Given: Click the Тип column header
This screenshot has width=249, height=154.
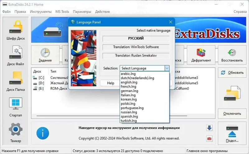Looking at the screenshot, I should tap(53, 72).
